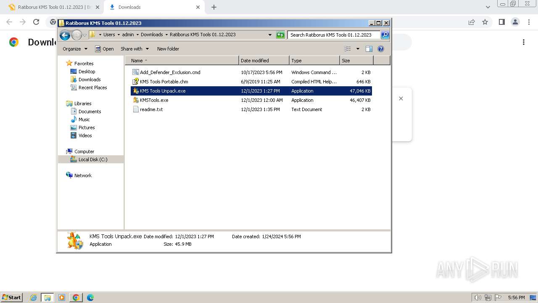Click the Explorer Back navigation button
Viewport: 538px width, 303px height.
65,35
